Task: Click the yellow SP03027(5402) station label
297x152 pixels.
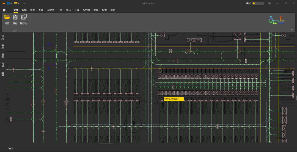Action: (174, 99)
